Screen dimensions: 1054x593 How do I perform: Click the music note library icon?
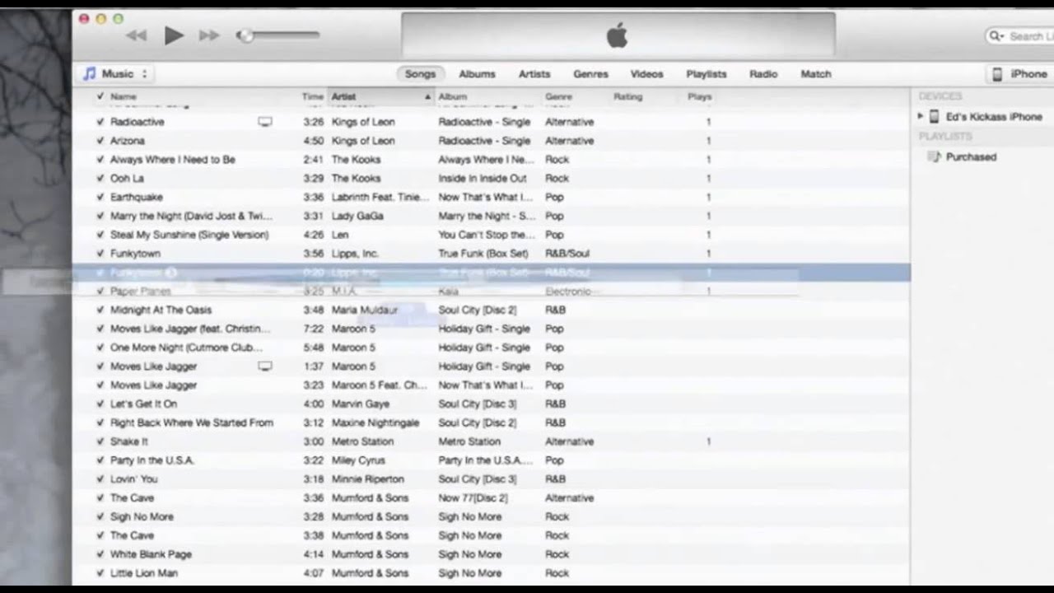coord(89,73)
